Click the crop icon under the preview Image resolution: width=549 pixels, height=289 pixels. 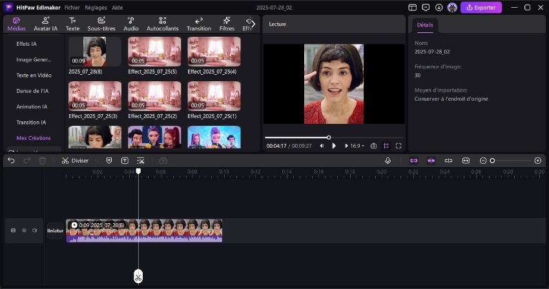[x=386, y=146]
